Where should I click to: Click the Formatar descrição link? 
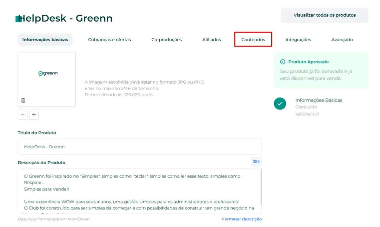[x=242, y=219]
